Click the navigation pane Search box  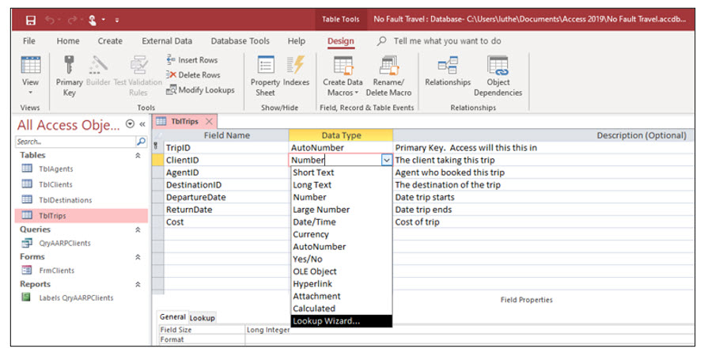click(75, 142)
